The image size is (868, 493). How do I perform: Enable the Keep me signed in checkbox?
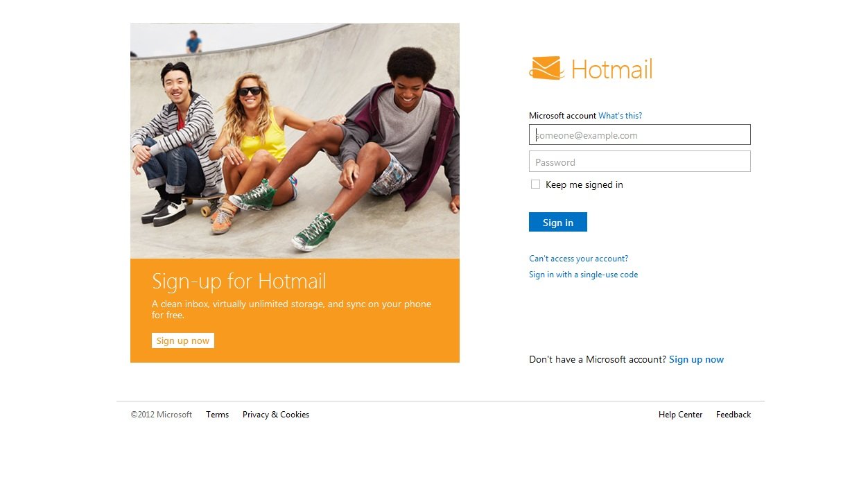point(535,184)
